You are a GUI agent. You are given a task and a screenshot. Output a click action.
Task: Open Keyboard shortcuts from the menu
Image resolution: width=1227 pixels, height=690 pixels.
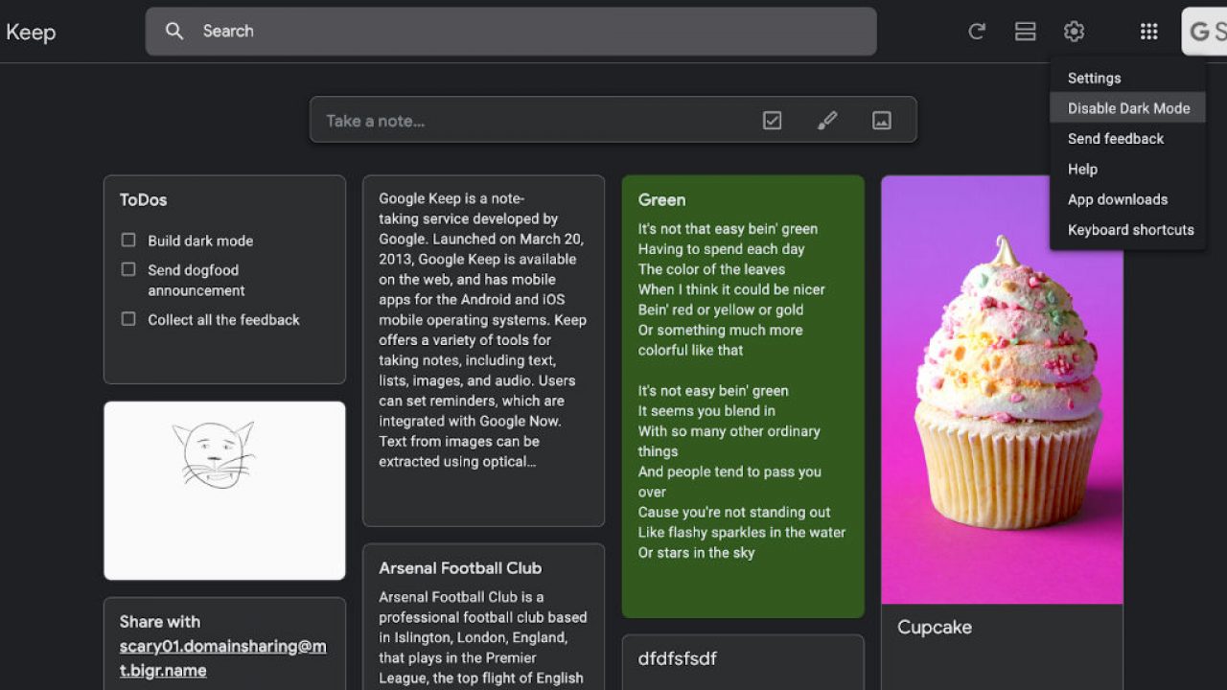click(x=1130, y=230)
